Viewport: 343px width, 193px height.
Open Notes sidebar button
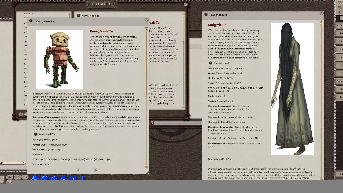pos(339,33)
